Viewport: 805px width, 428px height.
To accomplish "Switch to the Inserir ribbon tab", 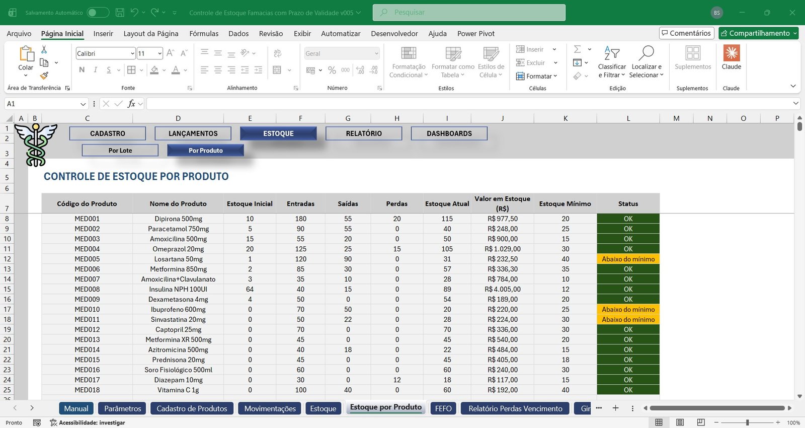I will pos(103,34).
